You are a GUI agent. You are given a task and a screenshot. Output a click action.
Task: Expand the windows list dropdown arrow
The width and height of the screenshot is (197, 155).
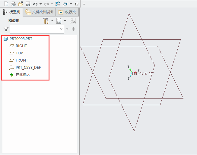[x=71, y=4]
